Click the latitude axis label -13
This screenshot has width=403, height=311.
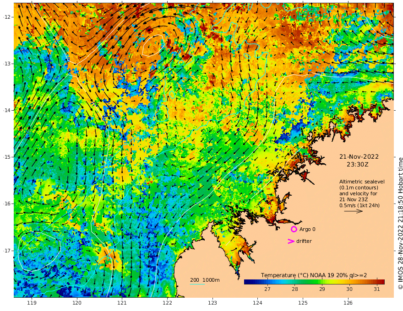click(x=7, y=64)
